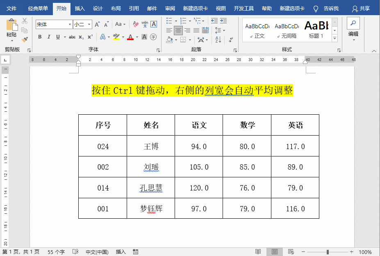Toggle italic formatting with the I icon
This screenshot has height=256, width=380.
(49, 36)
